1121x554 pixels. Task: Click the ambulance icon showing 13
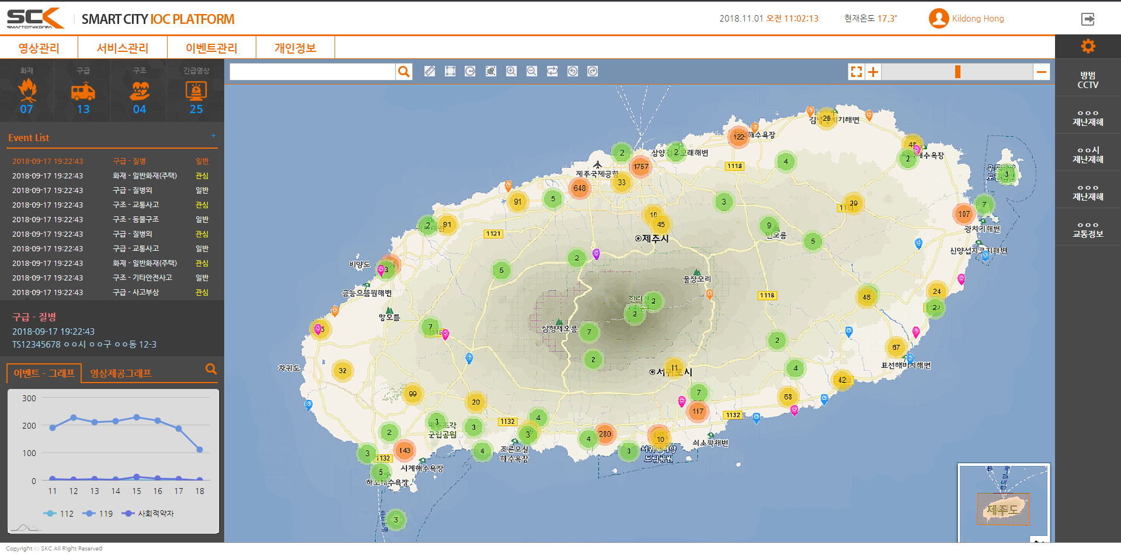pyautogui.click(x=83, y=92)
